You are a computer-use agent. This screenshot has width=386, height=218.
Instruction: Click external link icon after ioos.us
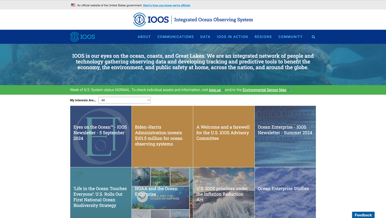click(223, 90)
